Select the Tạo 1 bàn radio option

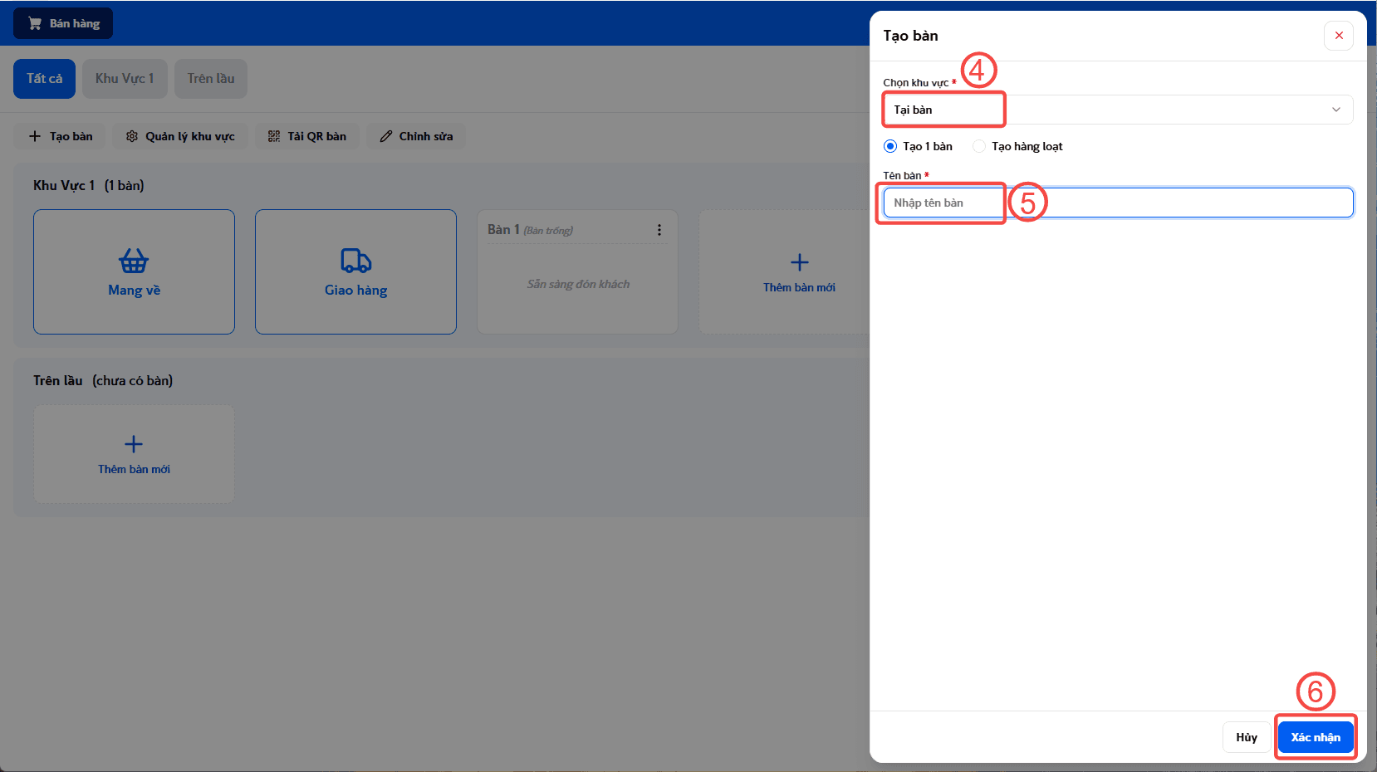[x=890, y=146]
